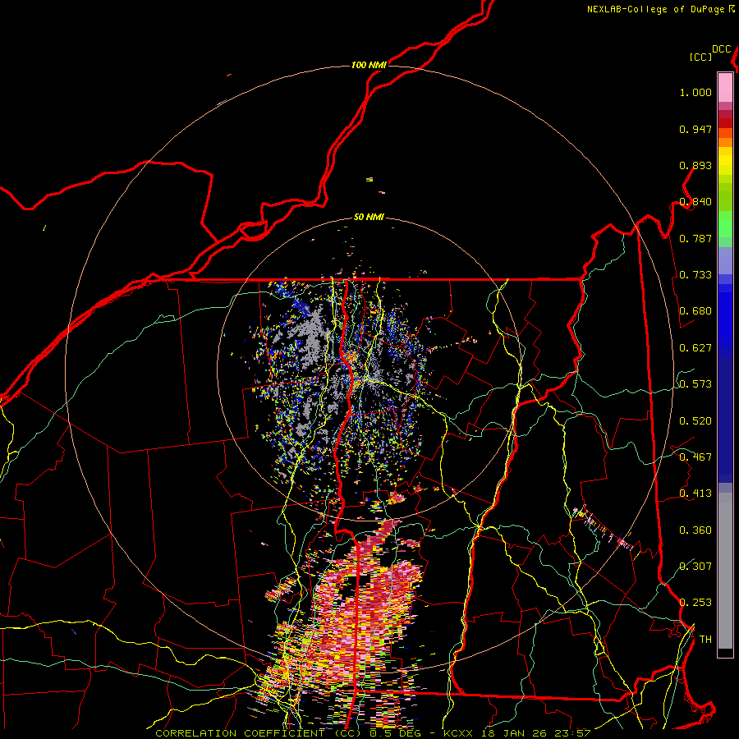
Task: Select the 0.573 scale value
Action: tap(695, 384)
